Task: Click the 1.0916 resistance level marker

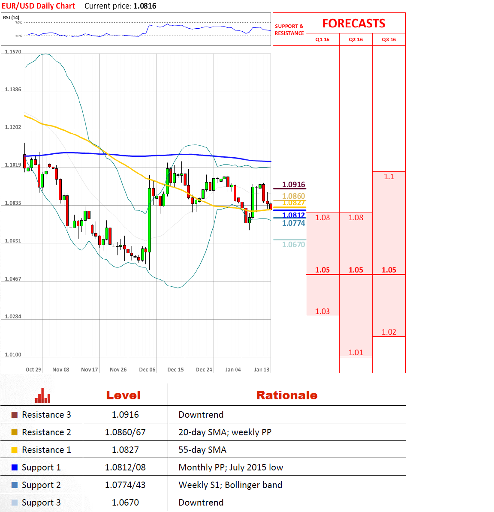Action: [x=293, y=185]
